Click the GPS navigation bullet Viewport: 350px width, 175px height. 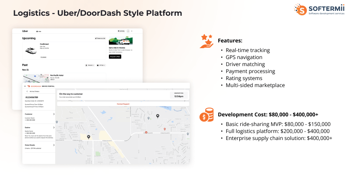[244, 57]
